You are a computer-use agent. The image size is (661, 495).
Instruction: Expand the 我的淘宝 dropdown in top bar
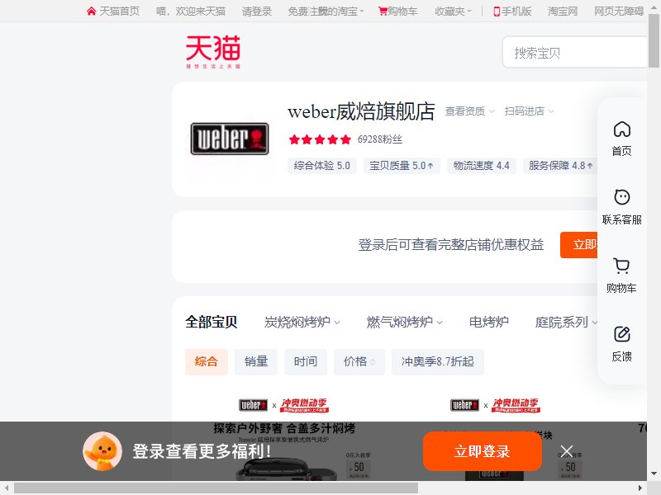coord(342,12)
